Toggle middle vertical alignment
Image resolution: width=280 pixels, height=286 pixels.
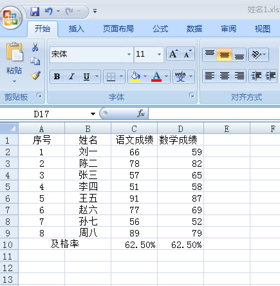pos(224,55)
